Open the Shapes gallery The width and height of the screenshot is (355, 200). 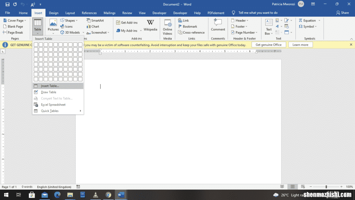pyautogui.click(x=69, y=20)
